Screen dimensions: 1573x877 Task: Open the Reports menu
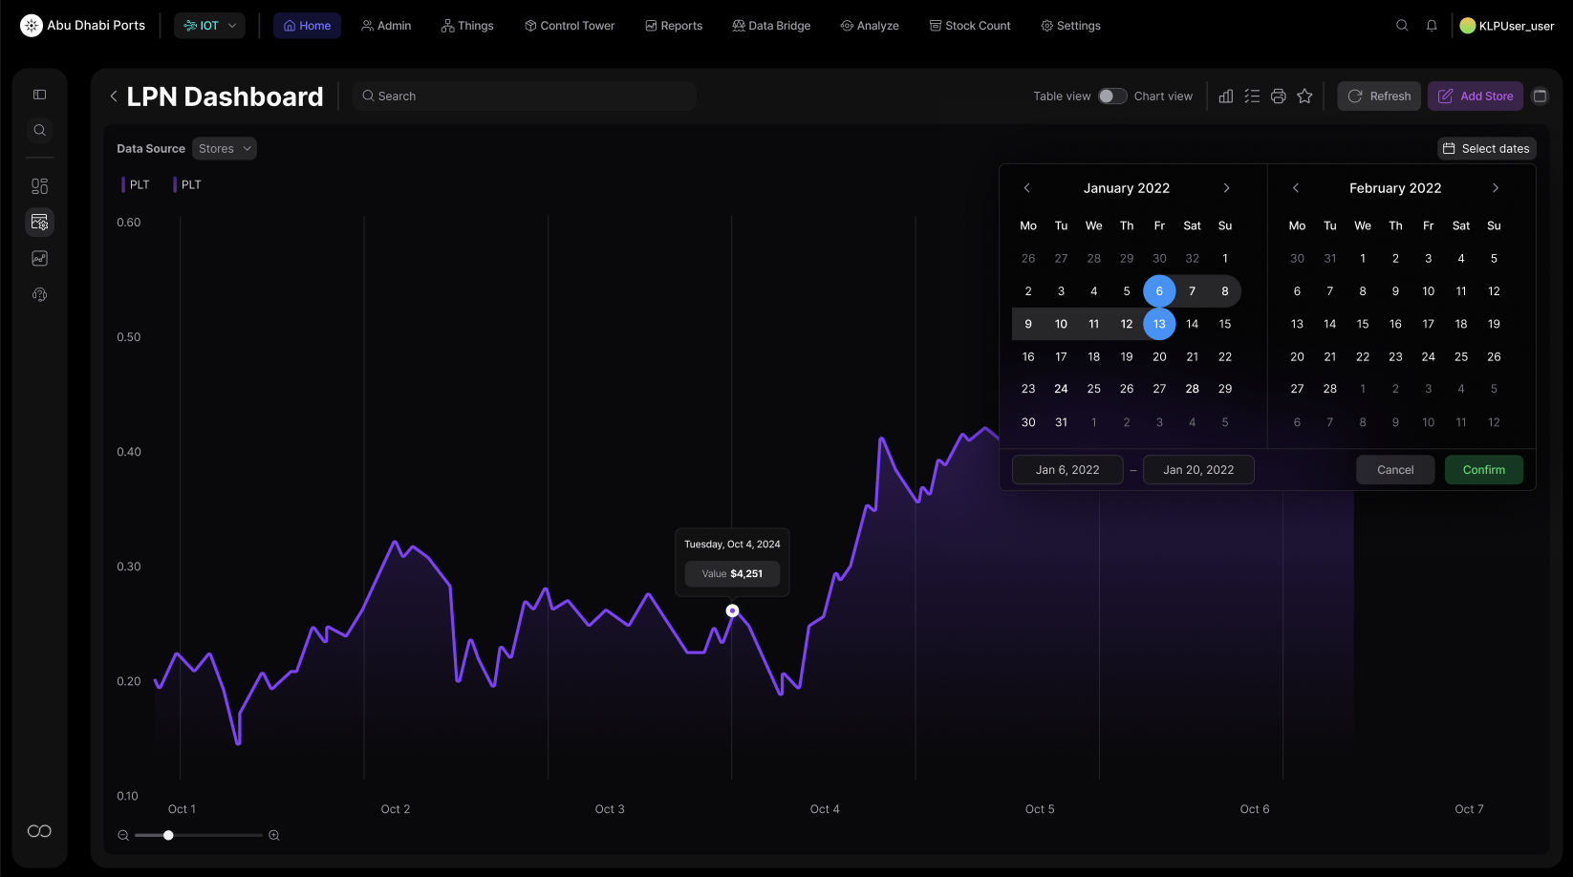point(674,26)
